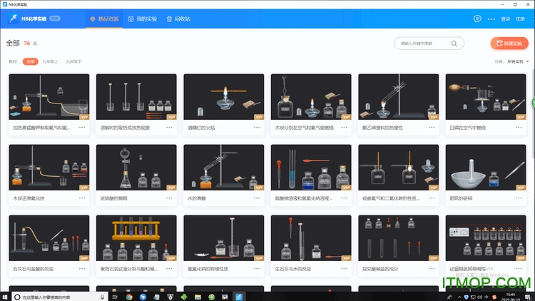
Task: Open more options for 浓硫酸的稀释 card
Action: click(170, 198)
